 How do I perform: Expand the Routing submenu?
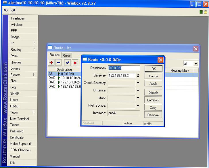coord(34,49)
